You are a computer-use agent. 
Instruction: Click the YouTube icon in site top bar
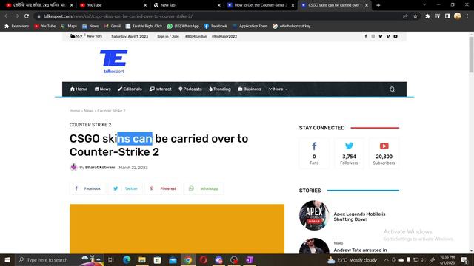pyautogui.click(x=395, y=36)
